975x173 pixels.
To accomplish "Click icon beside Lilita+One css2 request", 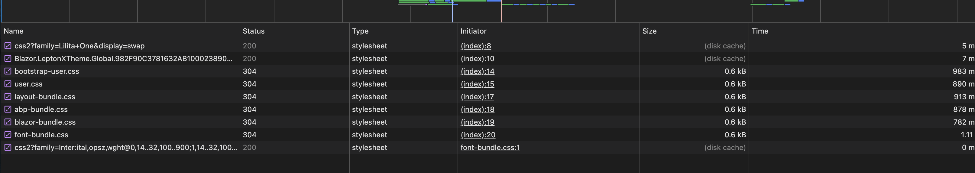I will point(8,46).
